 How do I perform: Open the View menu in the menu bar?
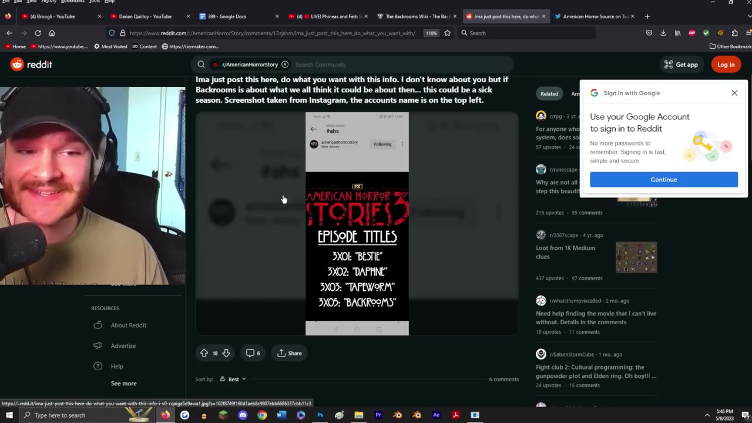32,2
